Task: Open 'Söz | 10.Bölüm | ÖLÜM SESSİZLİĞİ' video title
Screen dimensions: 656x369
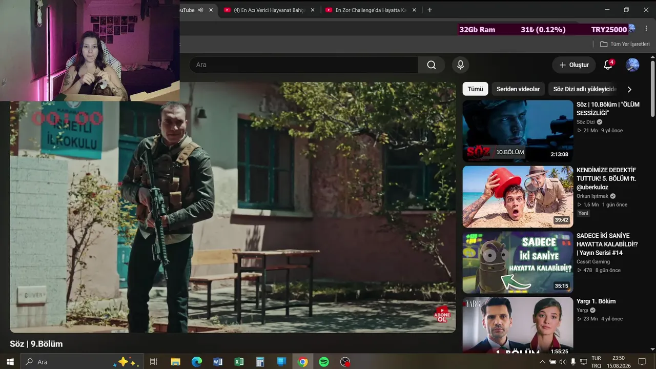Action: 608,109
